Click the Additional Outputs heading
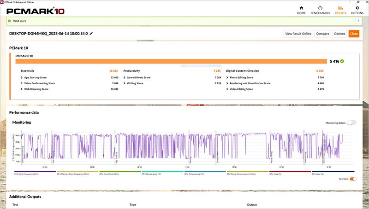Image resolution: width=369 pixels, height=209 pixels. (x=25, y=197)
